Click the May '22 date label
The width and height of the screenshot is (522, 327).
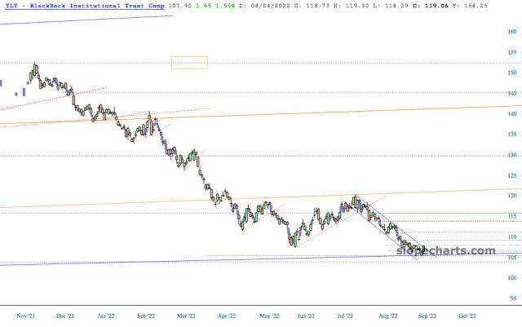point(269,316)
